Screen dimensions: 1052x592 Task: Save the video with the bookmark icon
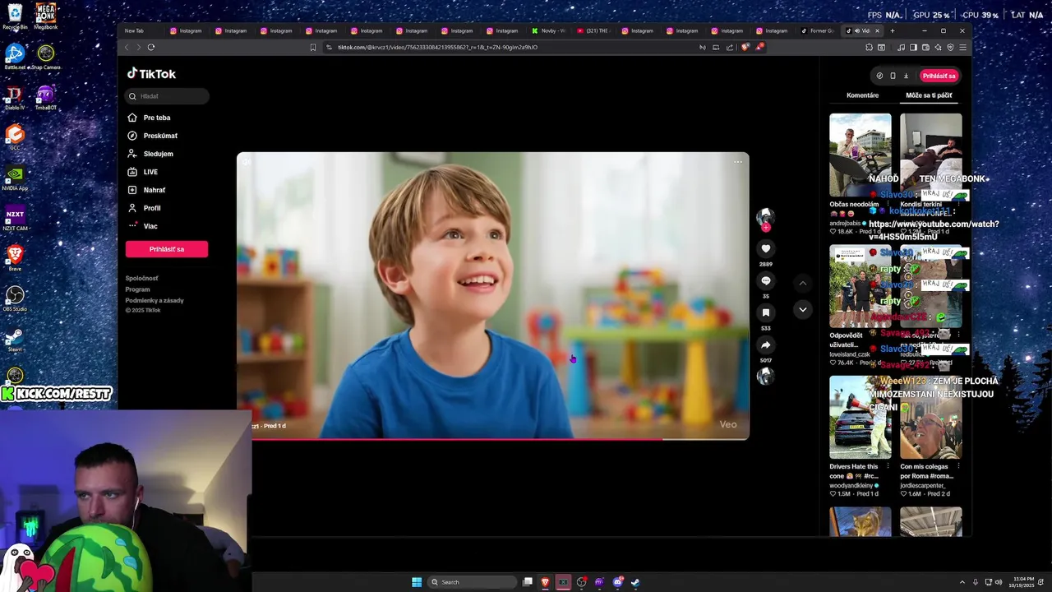pos(765,312)
